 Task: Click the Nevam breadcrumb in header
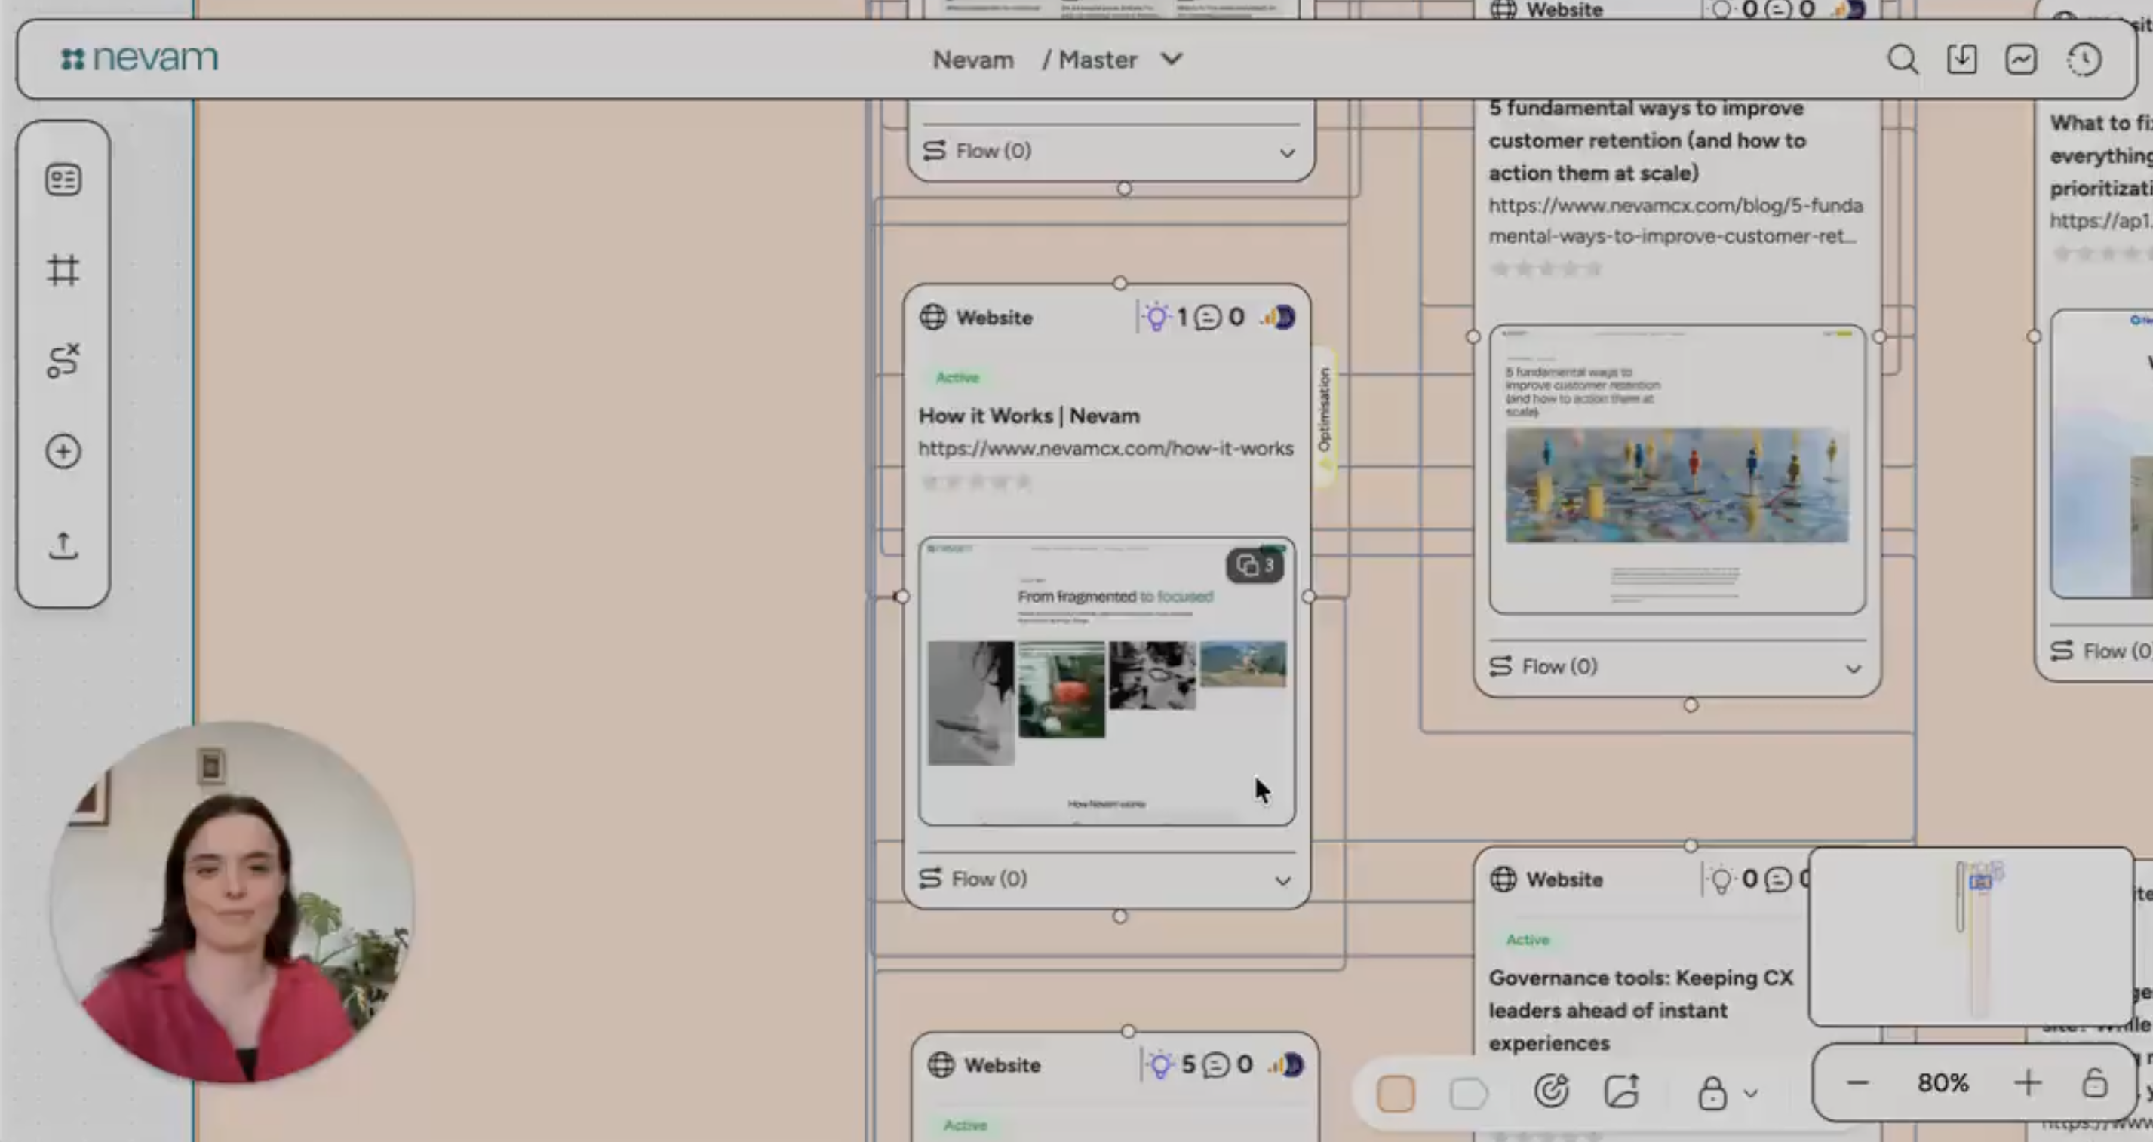(973, 60)
